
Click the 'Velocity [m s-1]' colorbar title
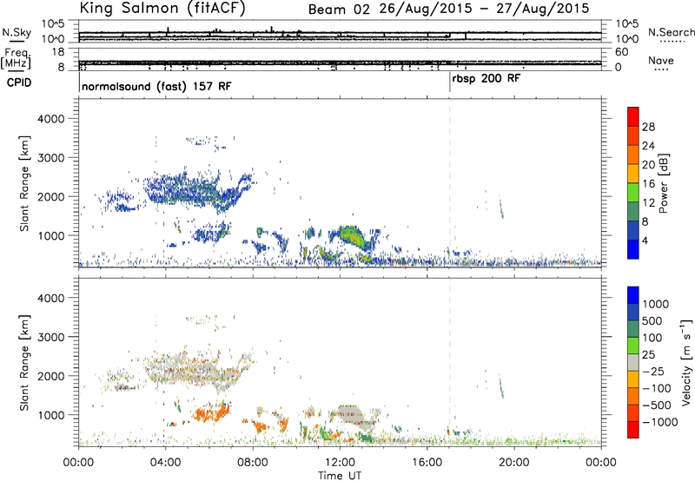(x=686, y=362)
